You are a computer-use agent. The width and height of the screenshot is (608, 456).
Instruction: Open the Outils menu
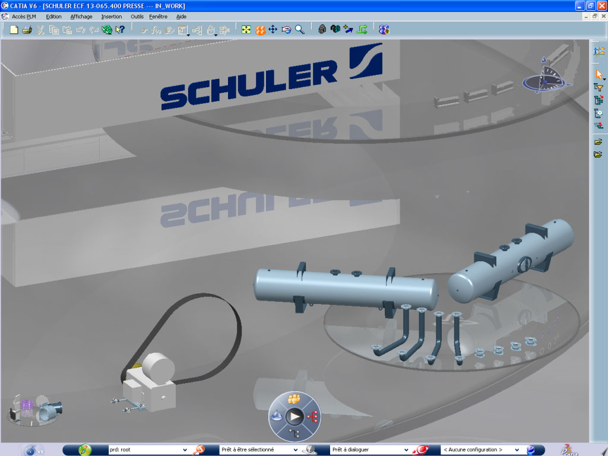click(137, 17)
